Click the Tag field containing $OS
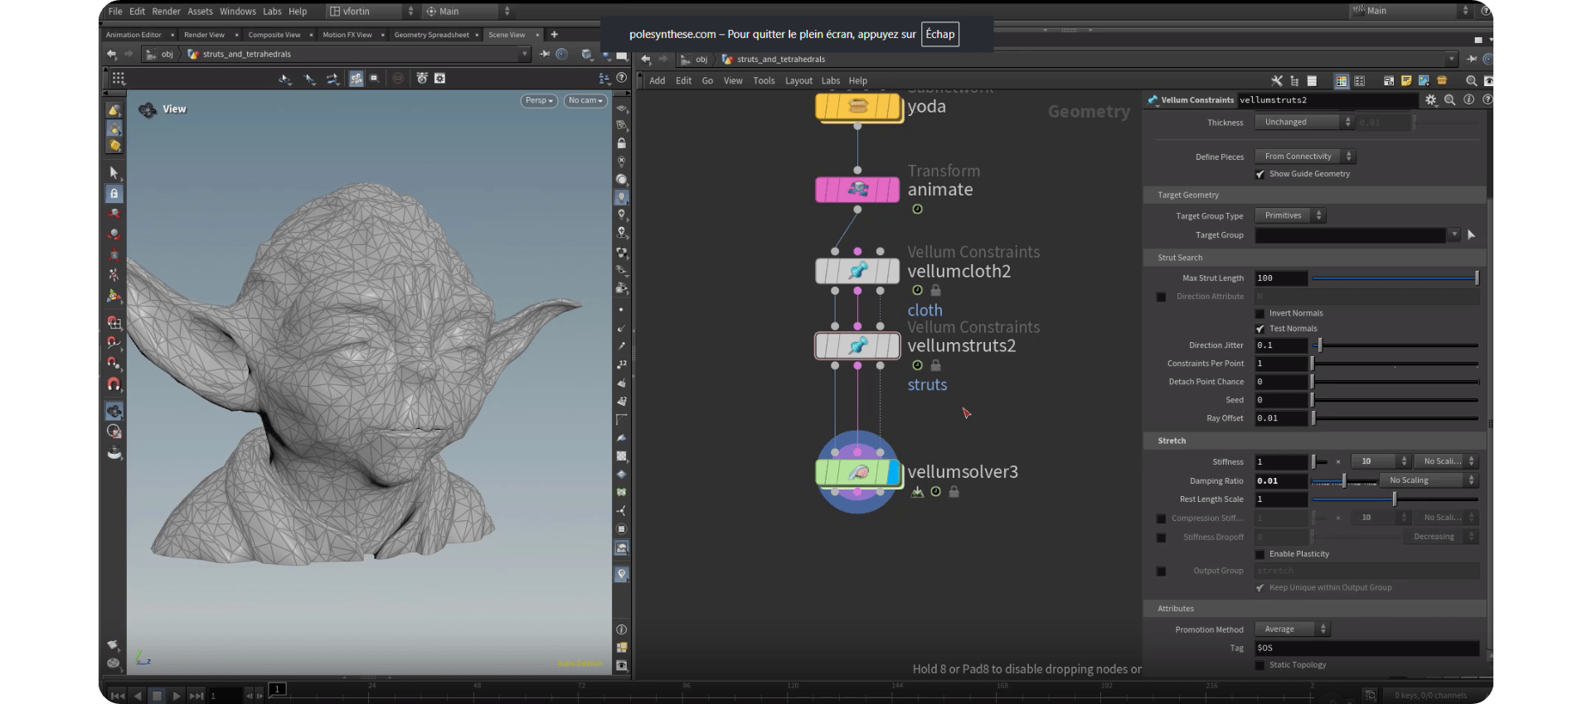The width and height of the screenshot is (1592, 704). 1366,648
